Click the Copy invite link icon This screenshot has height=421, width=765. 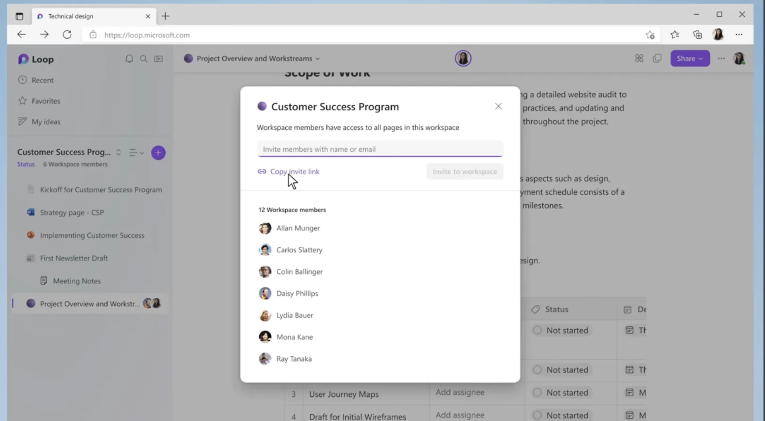262,171
